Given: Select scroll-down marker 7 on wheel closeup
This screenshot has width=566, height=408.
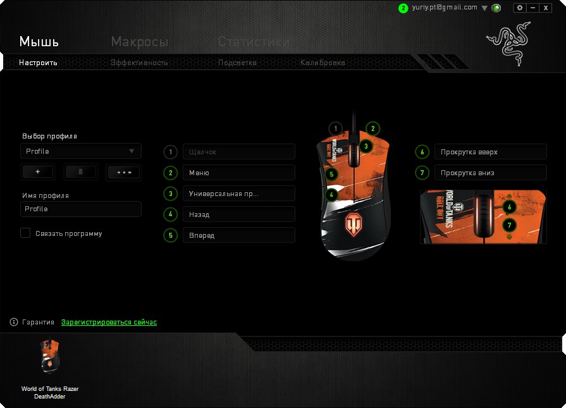Looking at the screenshot, I should tap(509, 225).
